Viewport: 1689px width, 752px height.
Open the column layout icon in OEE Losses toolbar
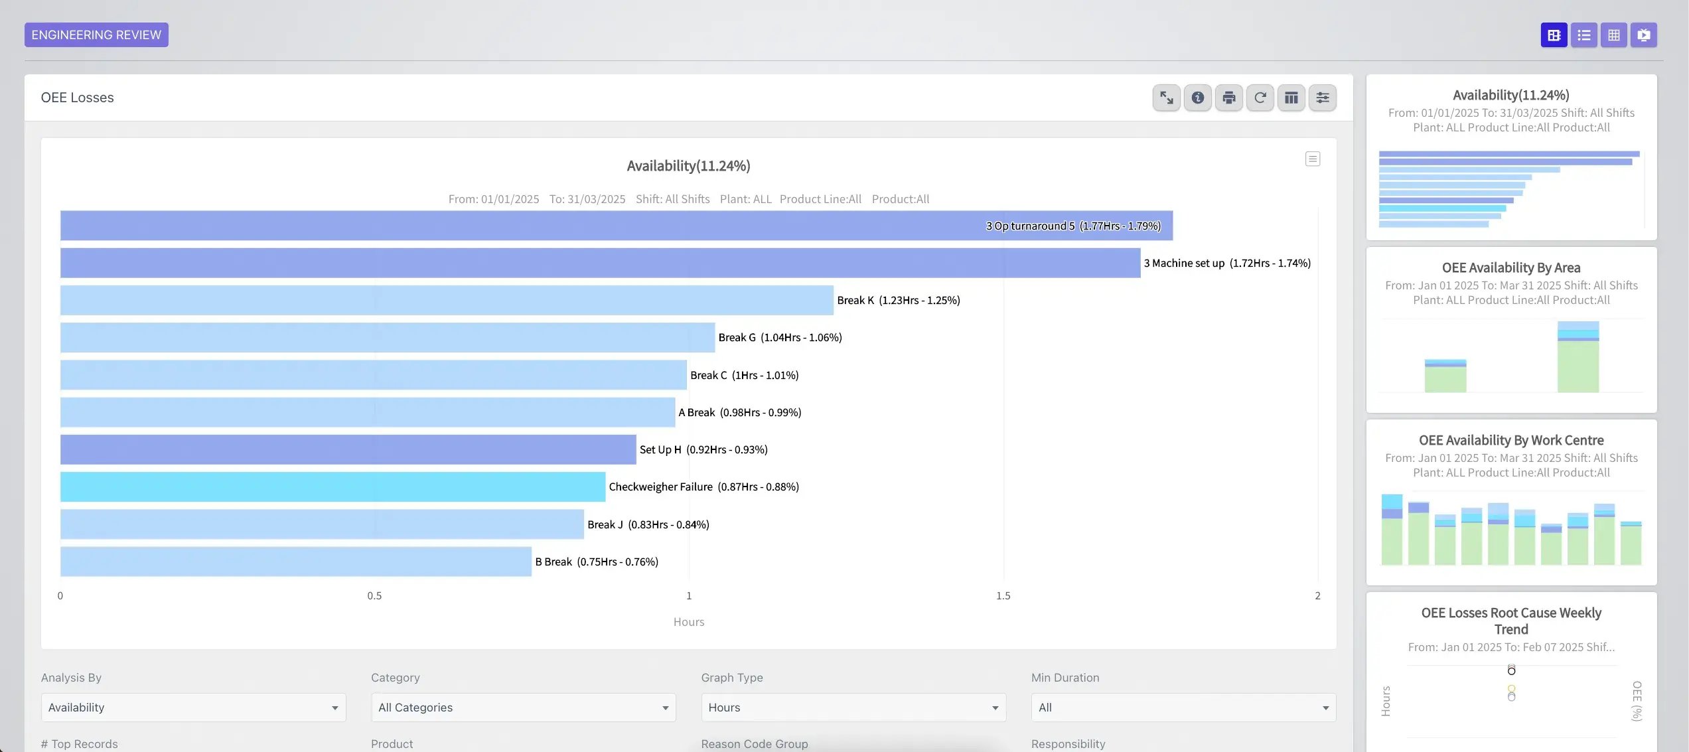click(1291, 98)
